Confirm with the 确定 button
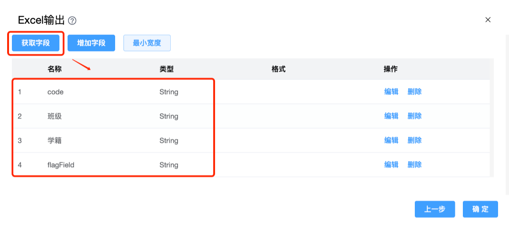Screen dimensions: 509x228 pyautogui.click(x=480, y=209)
